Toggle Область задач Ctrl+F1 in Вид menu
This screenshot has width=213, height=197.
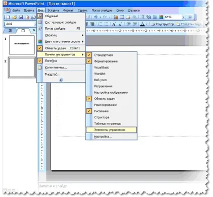61,48
